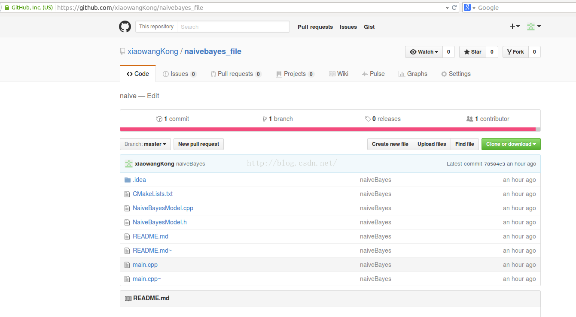576x317 pixels.
Task: Click the green padlock security icon
Action: [6, 7]
